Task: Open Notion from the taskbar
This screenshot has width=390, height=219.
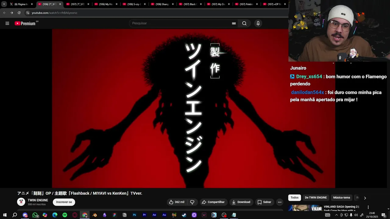Action: click(x=124, y=215)
